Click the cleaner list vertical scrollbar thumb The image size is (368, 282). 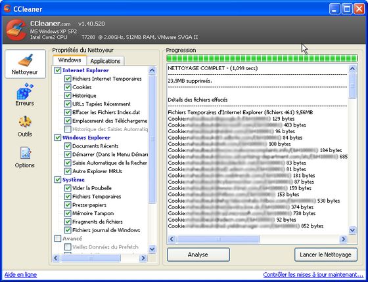tap(152, 139)
